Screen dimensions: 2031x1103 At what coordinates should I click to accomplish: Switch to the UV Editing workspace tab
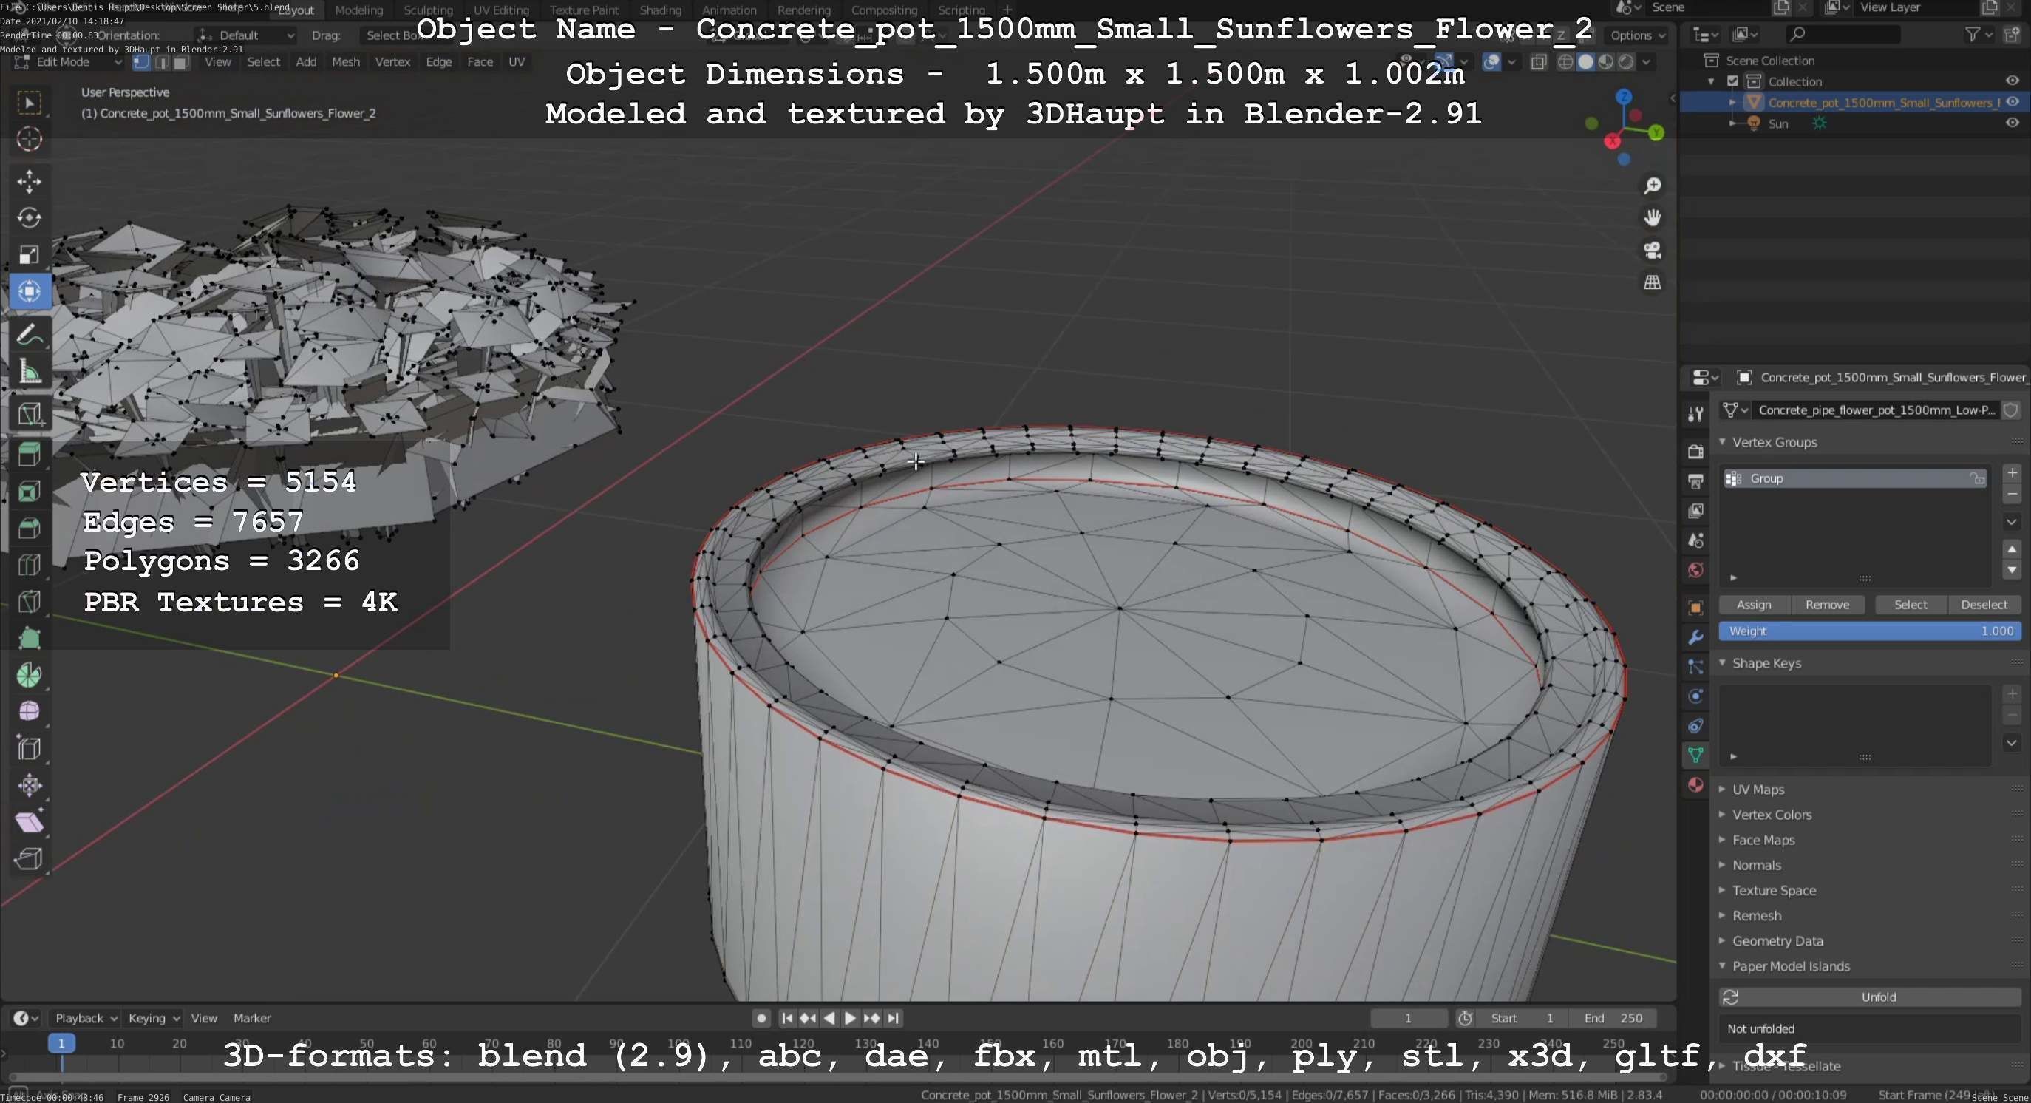point(500,10)
